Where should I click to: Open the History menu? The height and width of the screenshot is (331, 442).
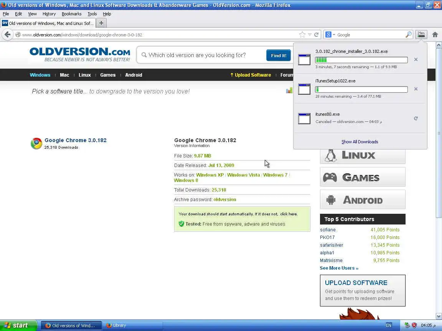[x=49, y=14]
